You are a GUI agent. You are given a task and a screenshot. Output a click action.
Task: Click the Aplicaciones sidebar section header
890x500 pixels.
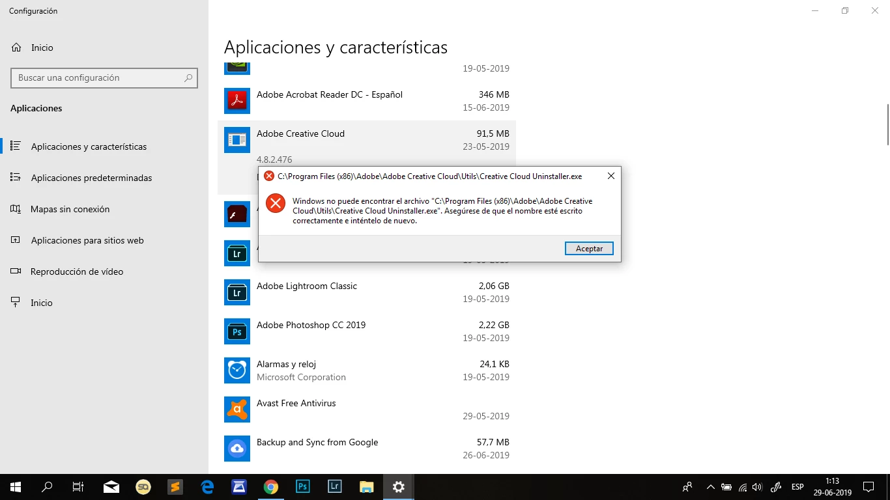pos(36,108)
